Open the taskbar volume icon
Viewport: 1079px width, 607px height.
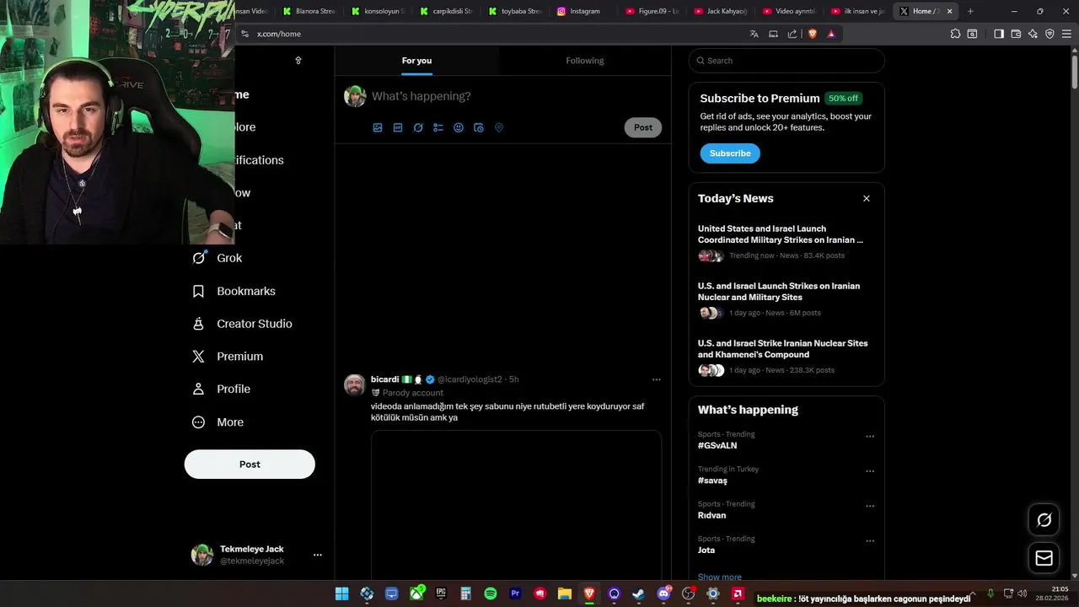(x=1023, y=594)
